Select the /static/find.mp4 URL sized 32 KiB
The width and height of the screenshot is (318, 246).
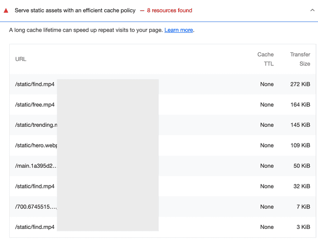point(35,186)
